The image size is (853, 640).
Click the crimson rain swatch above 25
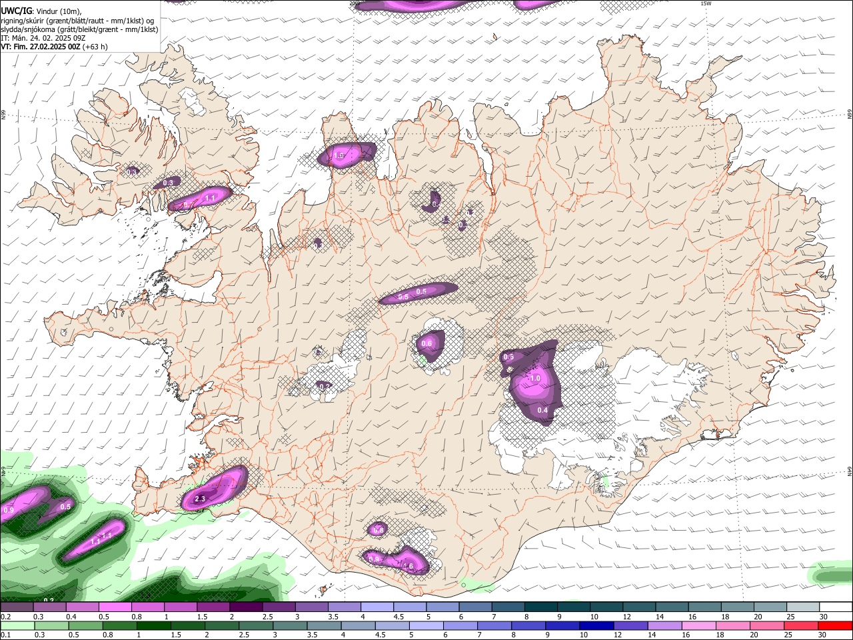tap(800, 625)
